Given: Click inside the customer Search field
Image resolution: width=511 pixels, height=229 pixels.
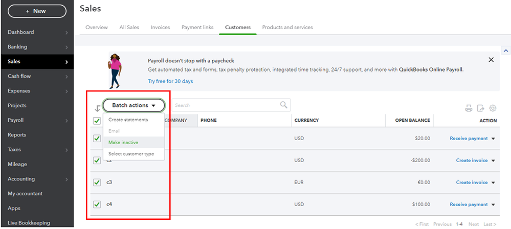Looking at the screenshot, I should click(x=225, y=105).
